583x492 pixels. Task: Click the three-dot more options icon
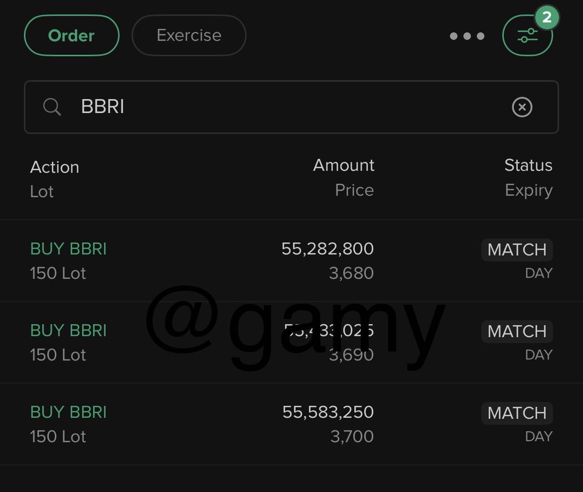(x=467, y=36)
